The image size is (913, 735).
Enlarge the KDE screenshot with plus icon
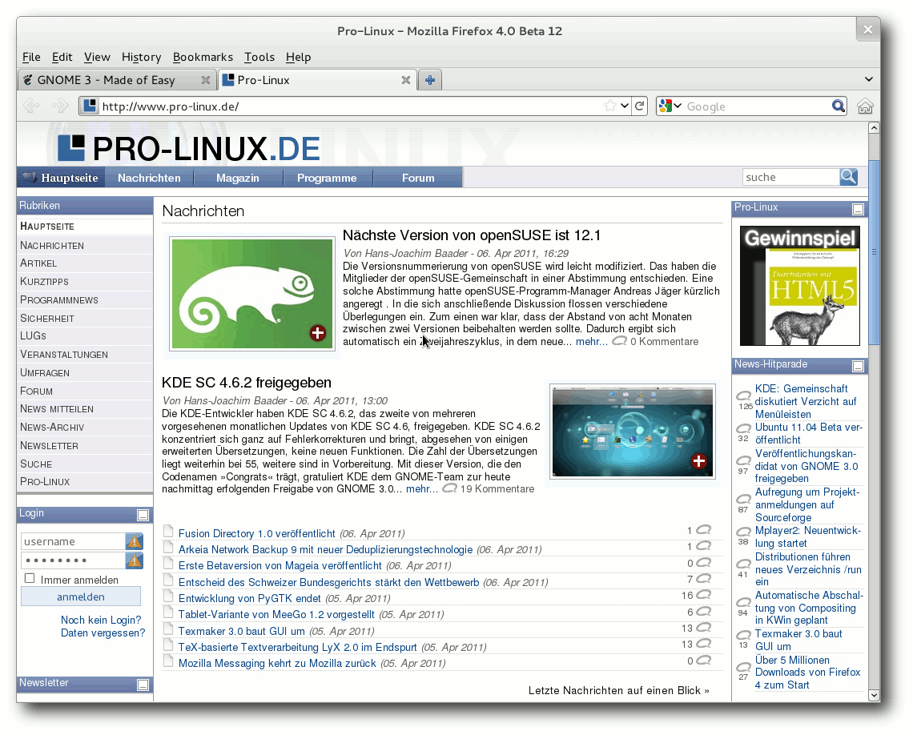[x=698, y=461]
